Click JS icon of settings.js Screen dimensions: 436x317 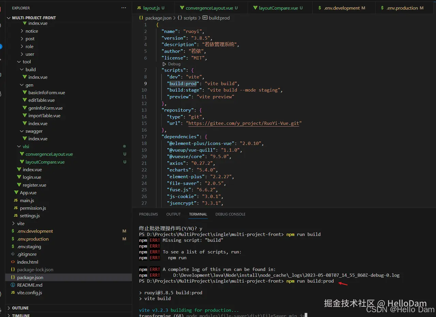coord(16,216)
